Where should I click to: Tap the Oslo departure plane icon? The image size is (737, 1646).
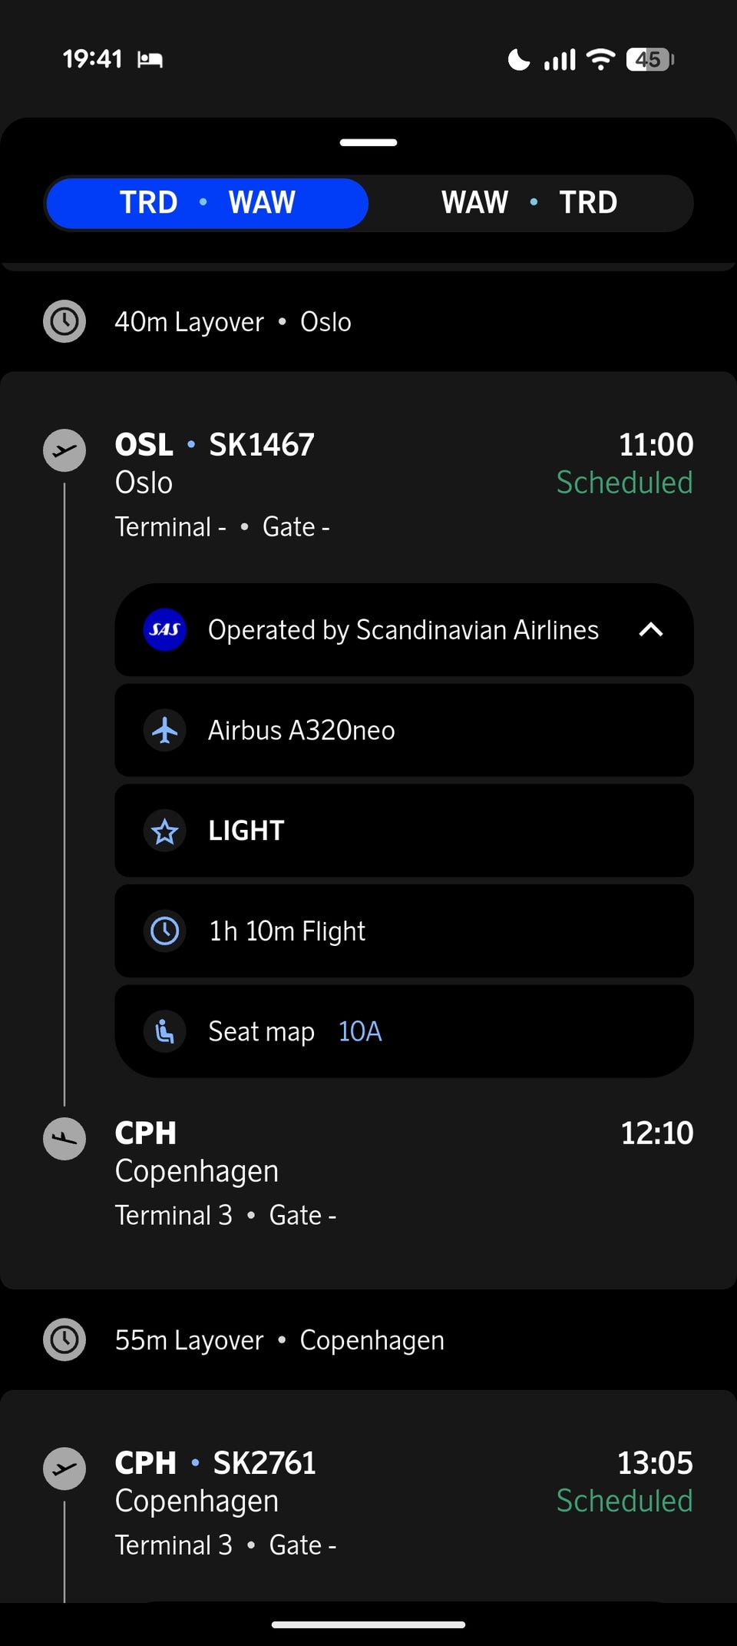[64, 450]
